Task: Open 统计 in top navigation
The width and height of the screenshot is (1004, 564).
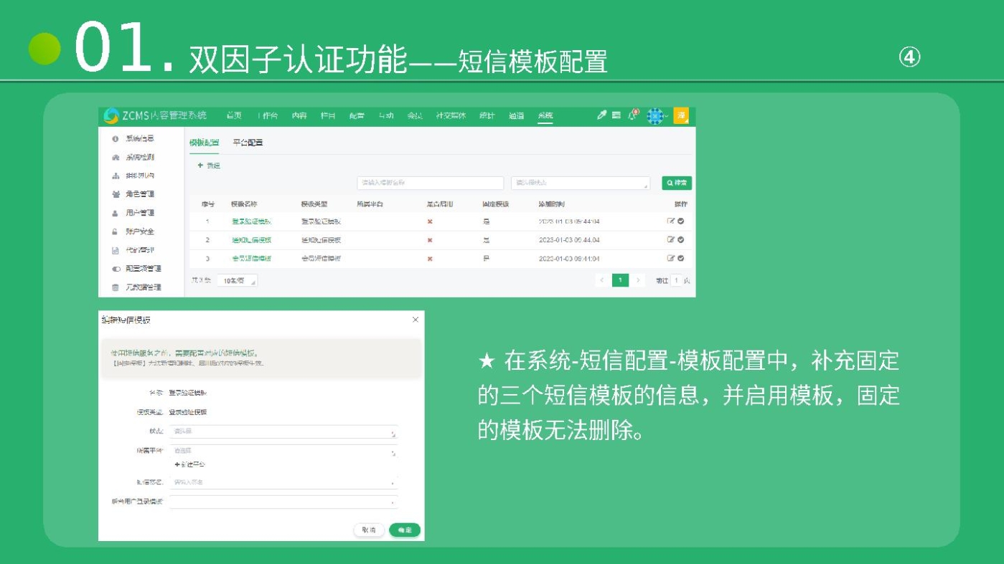Action: [x=487, y=115]
